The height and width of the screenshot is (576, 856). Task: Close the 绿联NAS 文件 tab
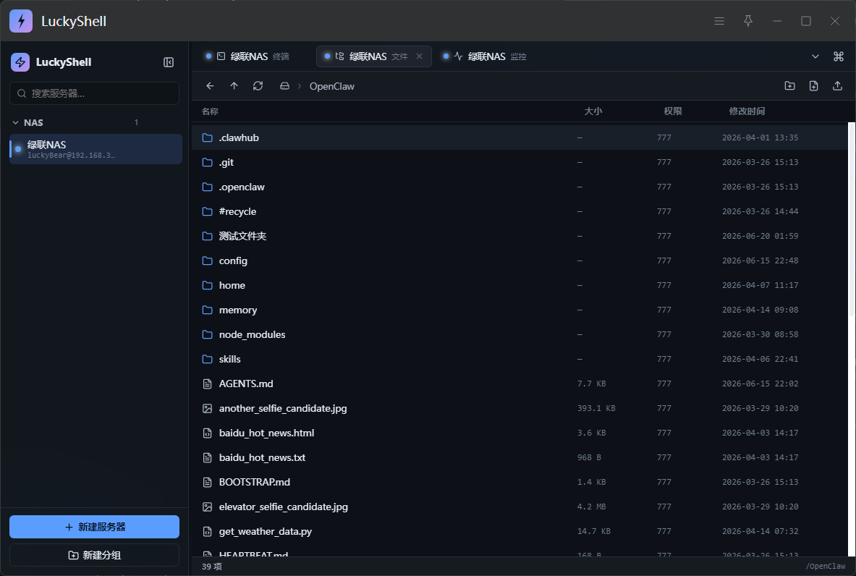[x=419, y=56]
